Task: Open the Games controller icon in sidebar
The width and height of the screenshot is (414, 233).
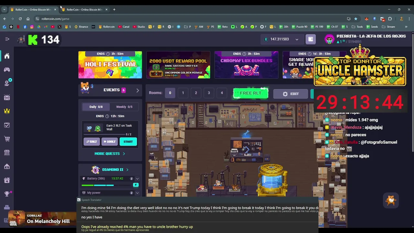Action: 7,70
